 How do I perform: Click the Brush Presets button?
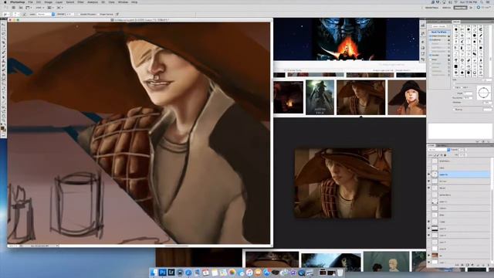pyautogui.click(x=439, y=26)
